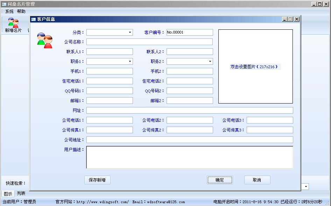Viewport: 331px width, 206px height.
Task: Focus the 公司电话1 input field
Action: click(x=110, y=120)
